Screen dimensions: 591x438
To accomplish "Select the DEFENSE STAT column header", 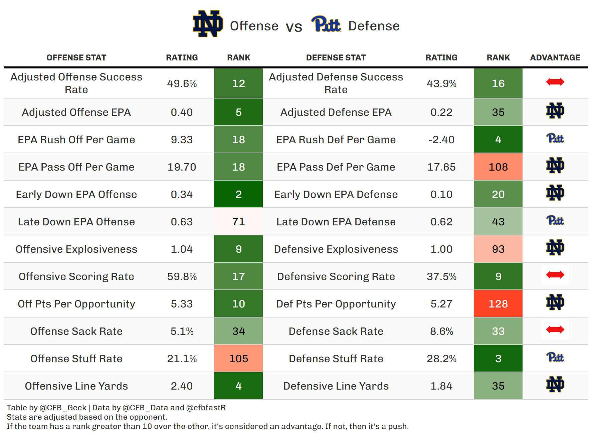I will click(x=336, y=58).
